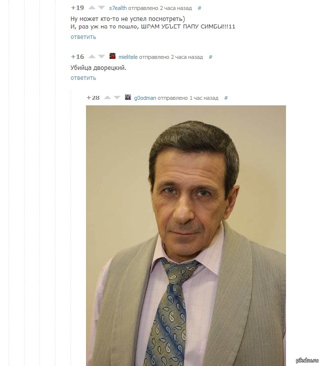Open the mielitele user profile link
The width and height of the screenshot is (321, 366).
click(x=128, y=57)
